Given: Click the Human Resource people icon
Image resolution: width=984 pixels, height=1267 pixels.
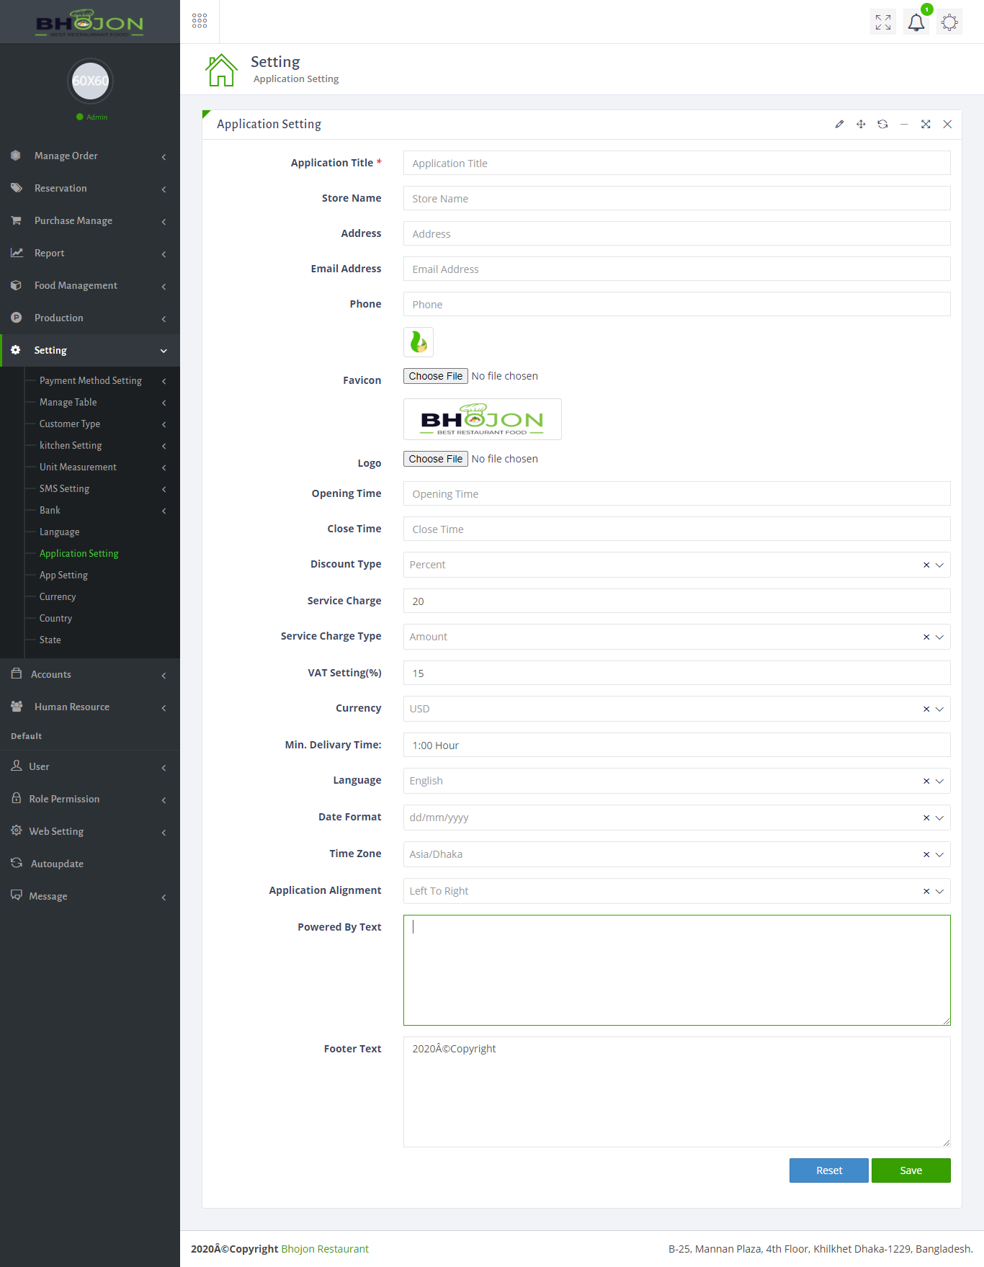Looking at the screenshot, I should coord(17,706).
